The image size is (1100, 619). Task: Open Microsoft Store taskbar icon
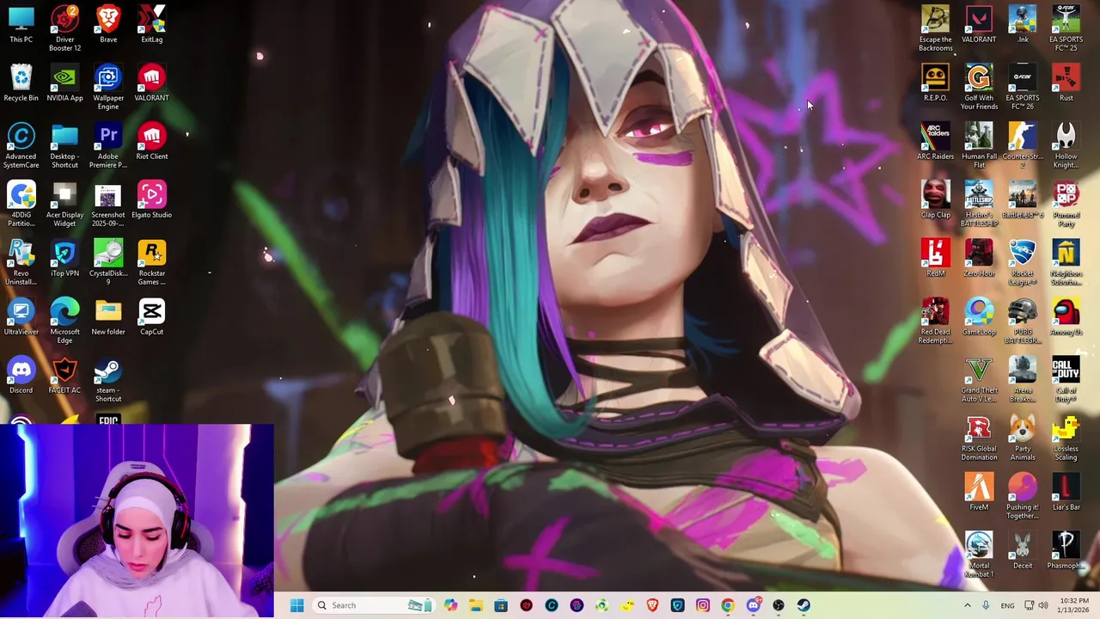point(501,605)
